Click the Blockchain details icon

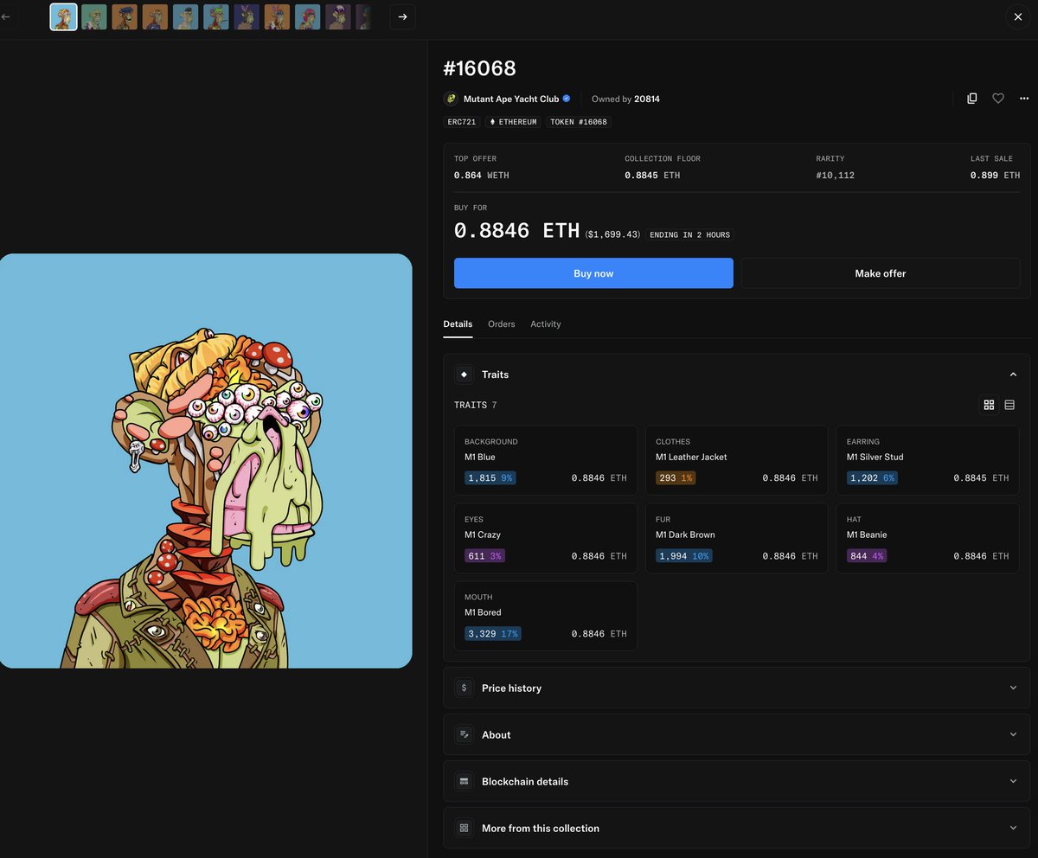point(465,781)
